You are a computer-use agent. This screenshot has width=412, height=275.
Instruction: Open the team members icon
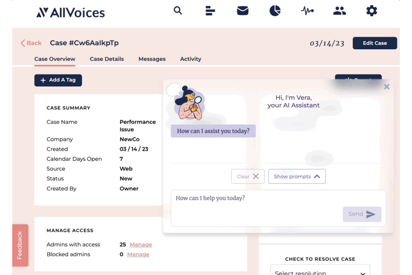[x=339, y=11]
